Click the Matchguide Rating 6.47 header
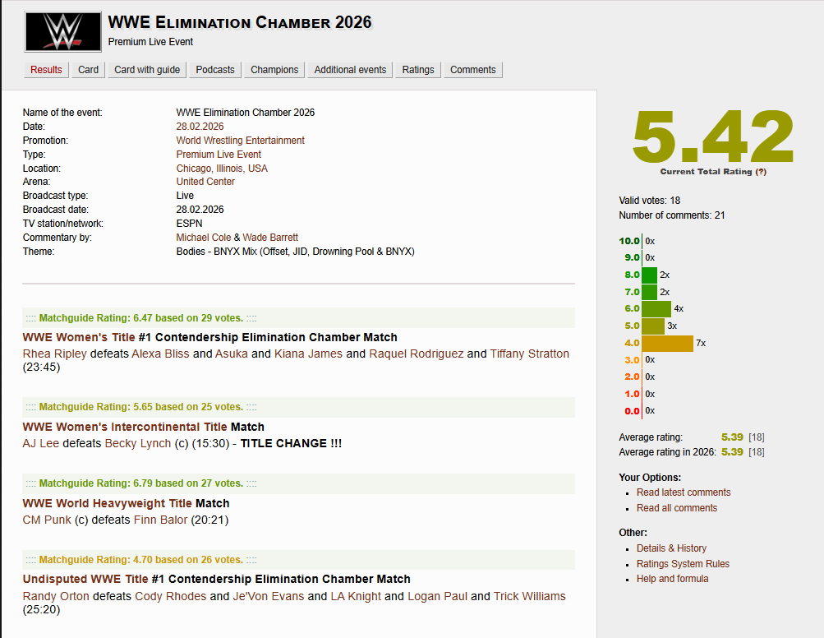This screenshot has width=824, height=638. 298,318
